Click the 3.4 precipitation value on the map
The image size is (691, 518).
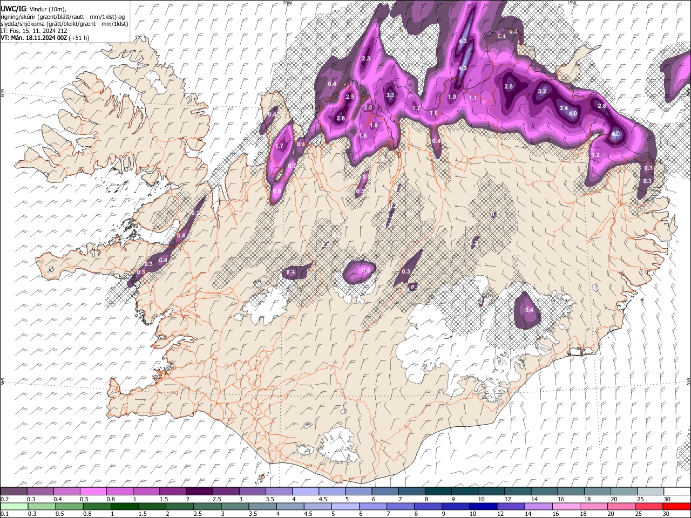[564, 108]
